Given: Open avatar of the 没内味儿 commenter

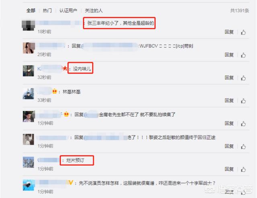Looking at the screenshot, I should tap(29, 71).
